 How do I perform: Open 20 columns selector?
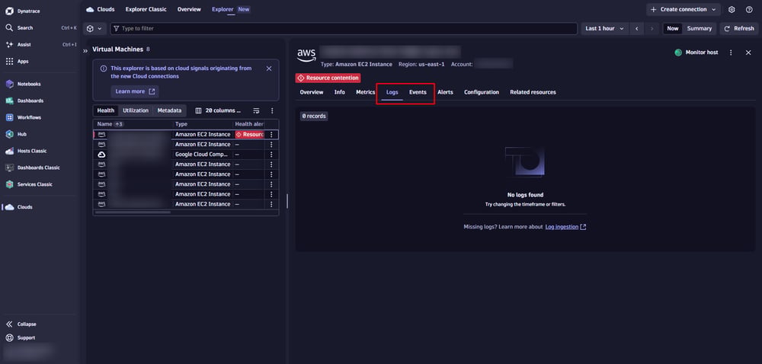(x=218, y=110)
